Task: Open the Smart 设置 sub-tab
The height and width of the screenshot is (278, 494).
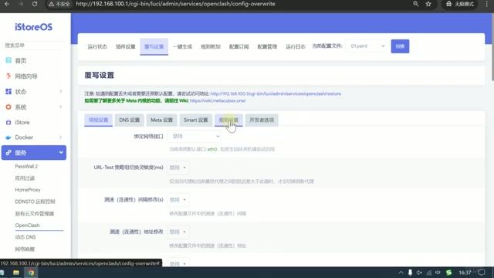Action: click(195, 120)
